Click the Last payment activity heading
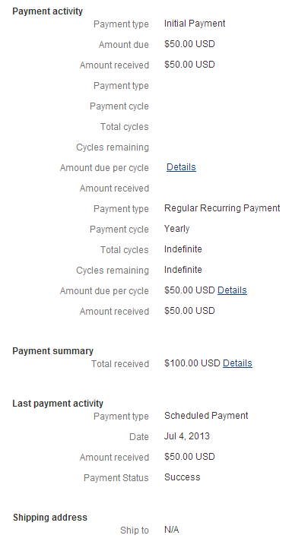 click(58, 404)
